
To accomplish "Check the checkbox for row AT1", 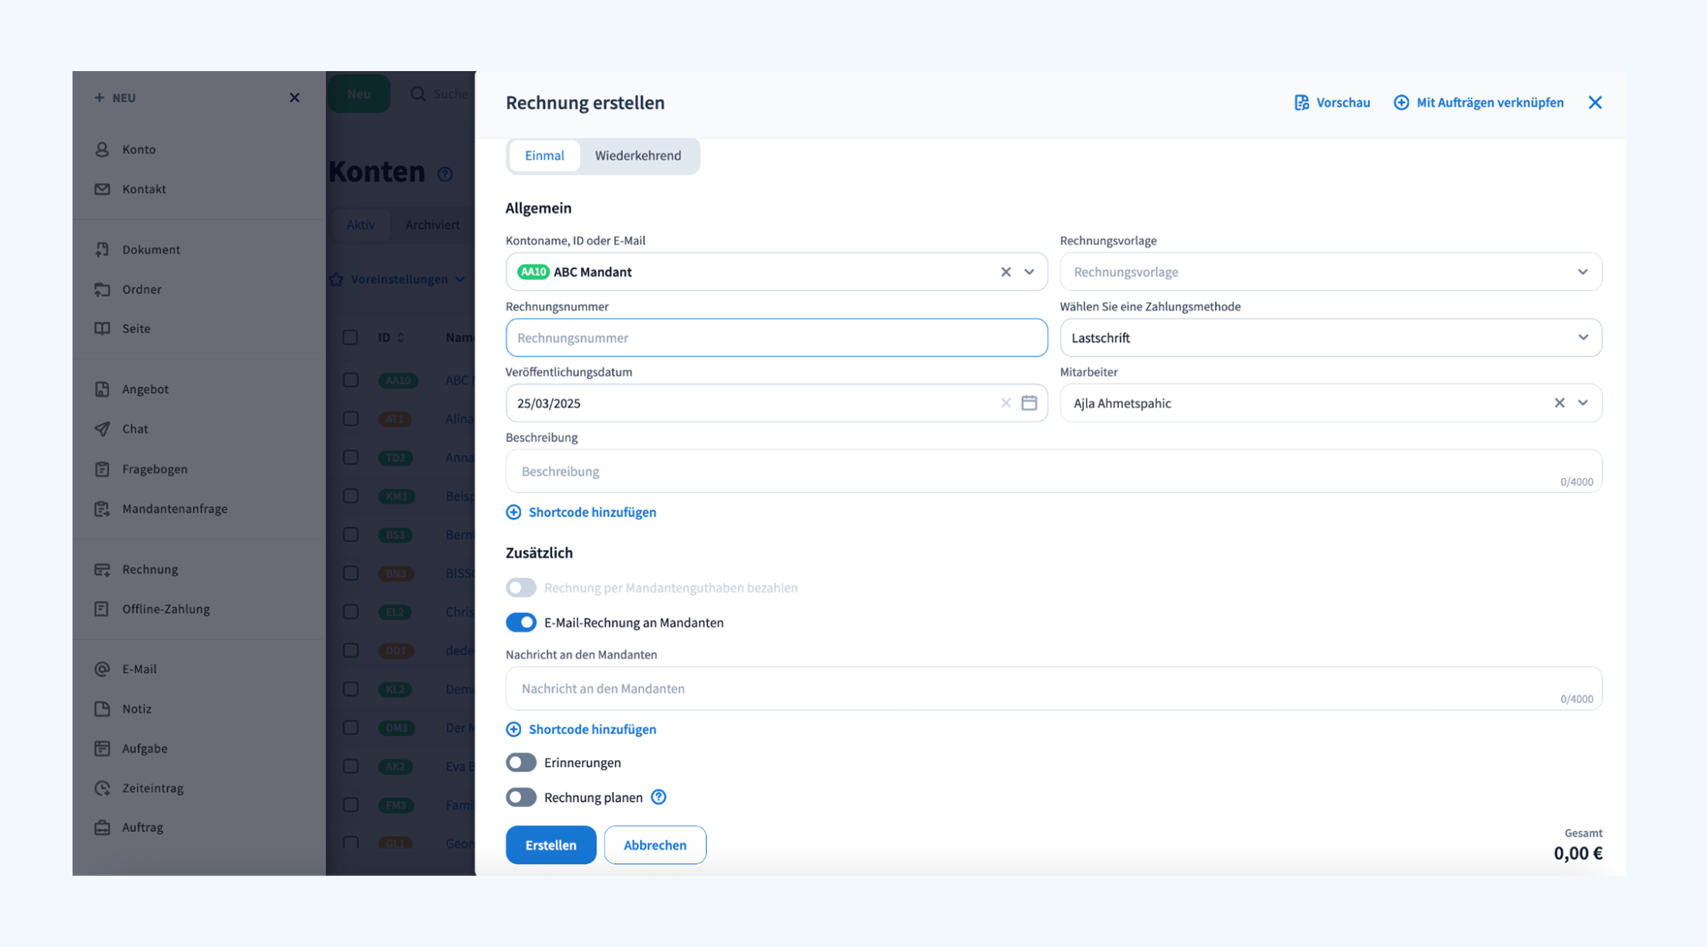I will coord(350,418).
